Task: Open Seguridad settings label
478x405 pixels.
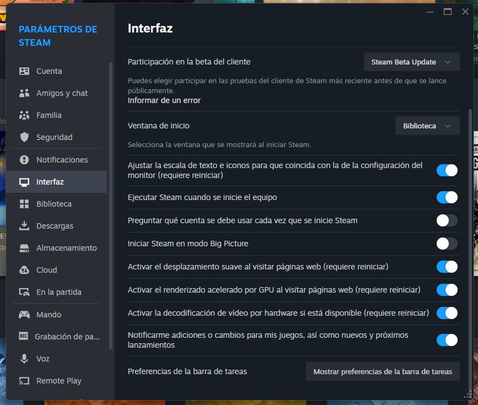Action: 54,137
